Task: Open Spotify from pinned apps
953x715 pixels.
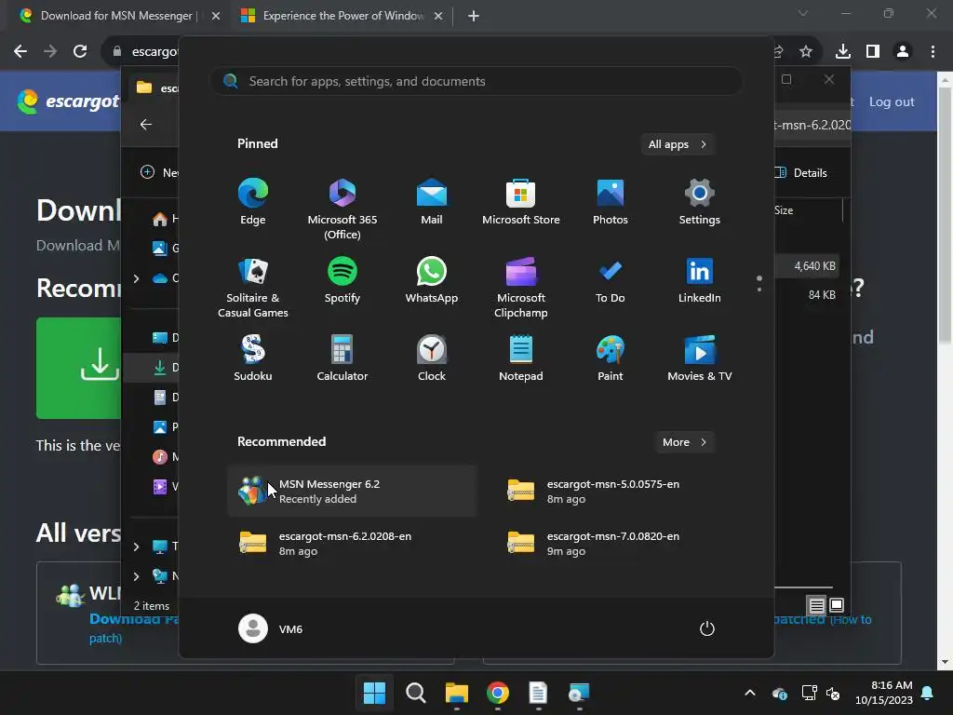Action: (x=342, y=281)
